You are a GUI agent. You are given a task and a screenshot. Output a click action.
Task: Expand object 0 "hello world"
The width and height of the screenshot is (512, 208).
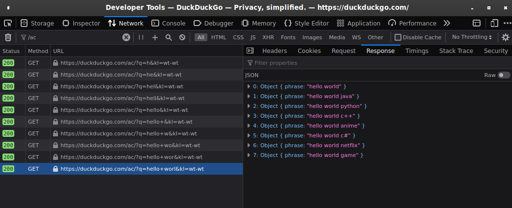[x=249, y=86]
